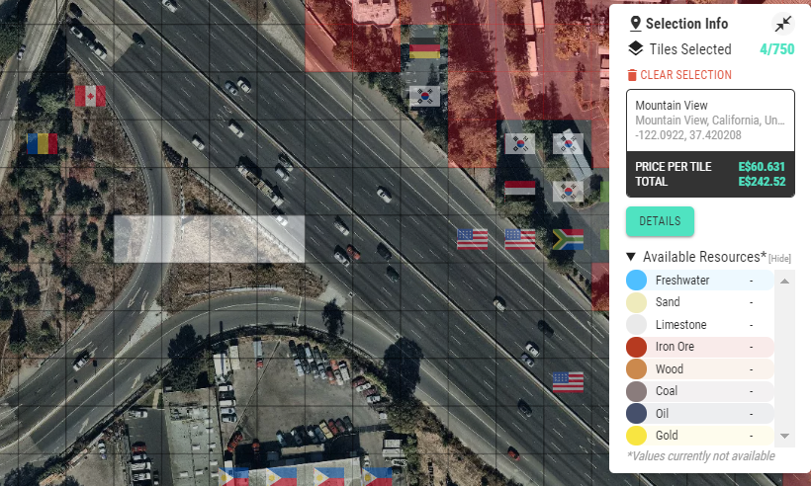Open the Details for selected tiles
Screen dimensions: 811x486
click(x=660, y=221)
